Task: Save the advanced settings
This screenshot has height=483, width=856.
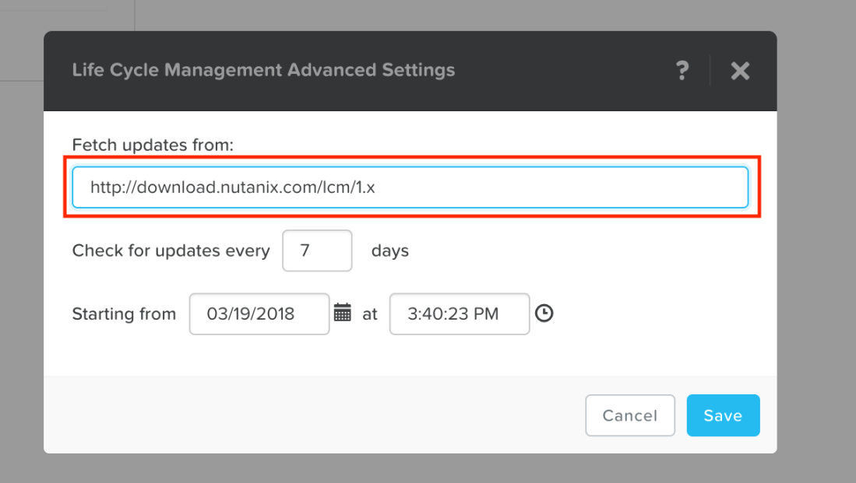Action: coord(722,416)
